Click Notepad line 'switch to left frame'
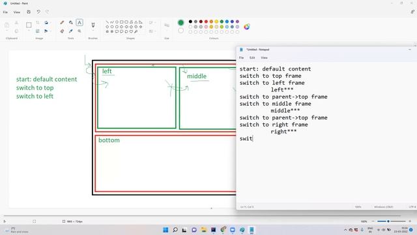Image resolution: width=417 pixels, height=235 pixels. coord(272,83)
